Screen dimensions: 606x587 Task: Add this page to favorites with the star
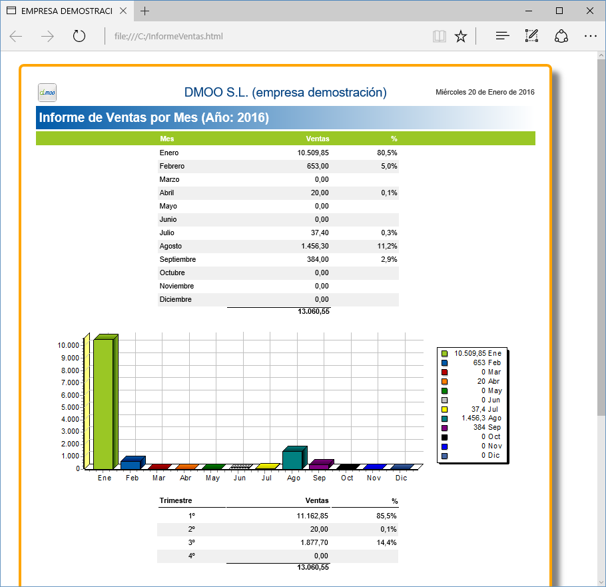[461, 36]
